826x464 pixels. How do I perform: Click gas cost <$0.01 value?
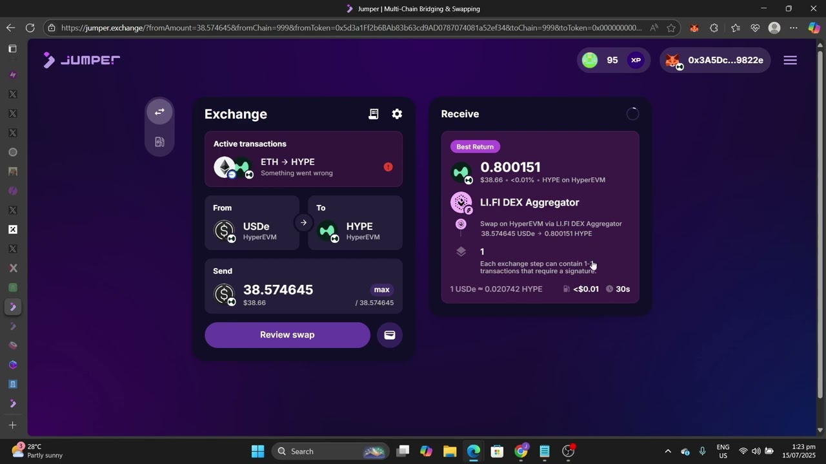(x=586, y=289)
